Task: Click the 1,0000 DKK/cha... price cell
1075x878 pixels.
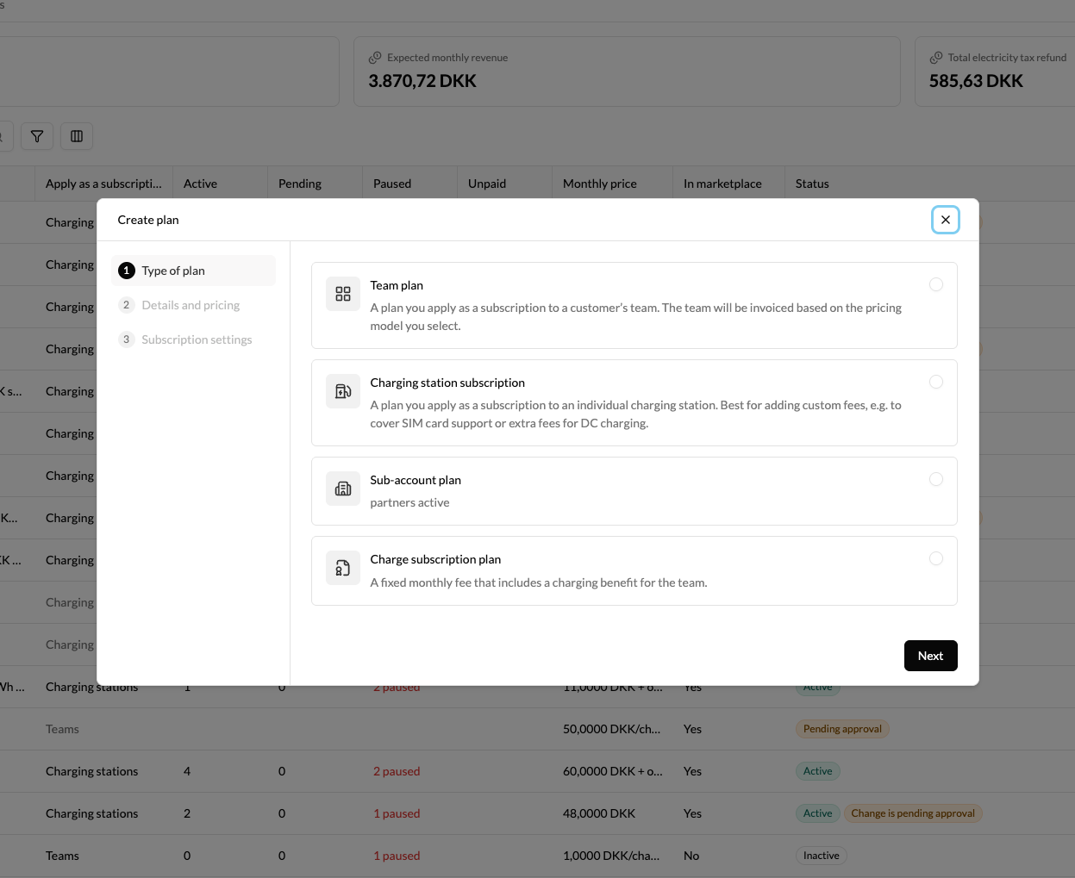Action: (611, 856)
